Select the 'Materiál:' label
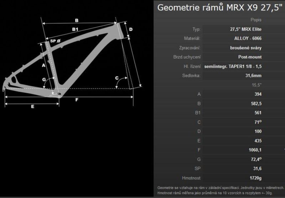The height and width of the screenshot is (198, 285). pyautogui.click(x=192, y=38)
